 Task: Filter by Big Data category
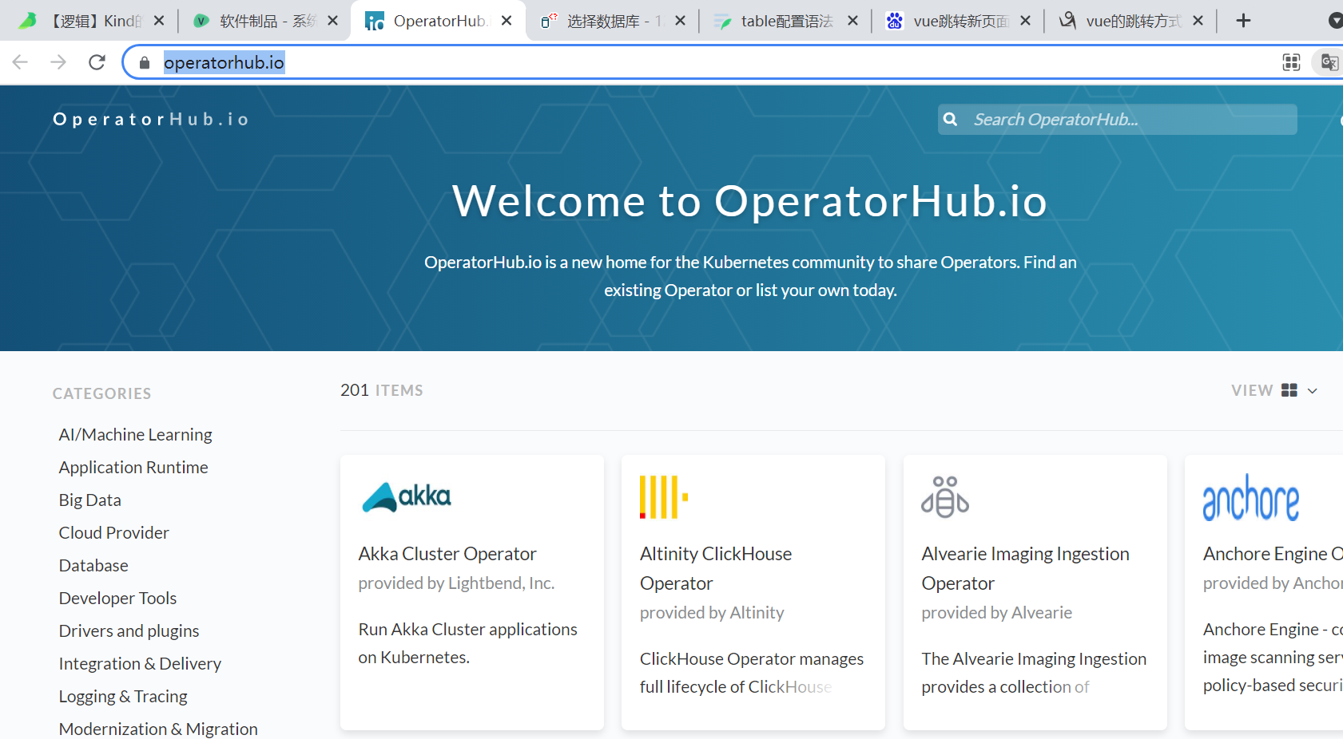pos(89,500)
